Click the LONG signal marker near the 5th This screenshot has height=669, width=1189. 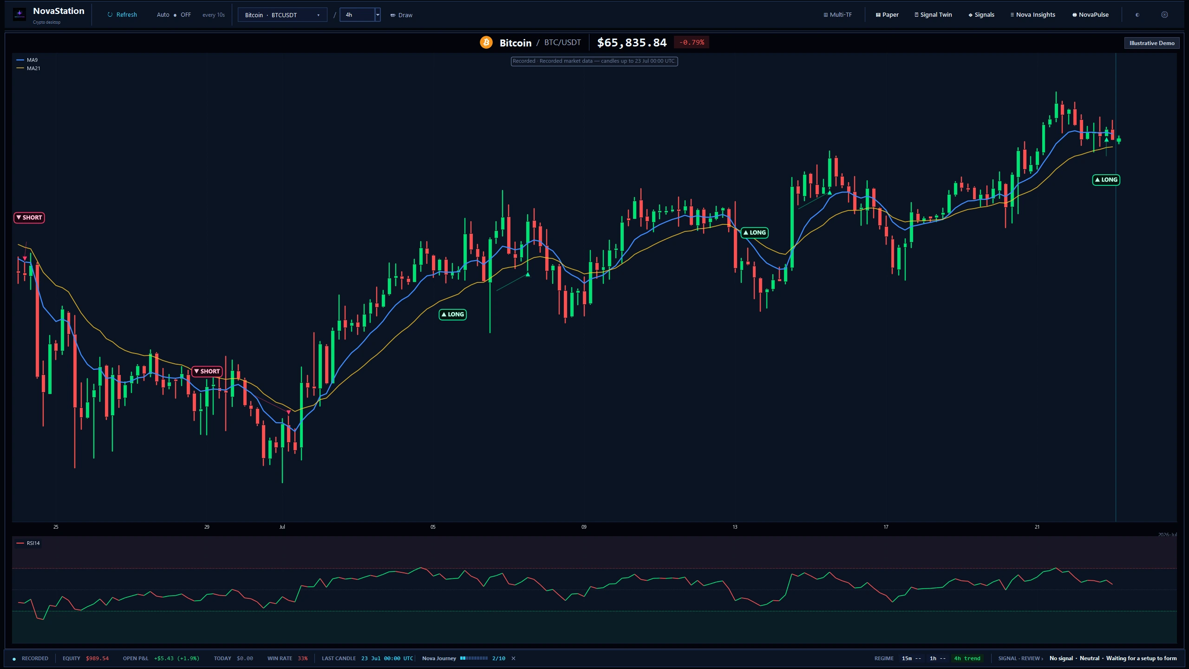[x=453, y=315]
